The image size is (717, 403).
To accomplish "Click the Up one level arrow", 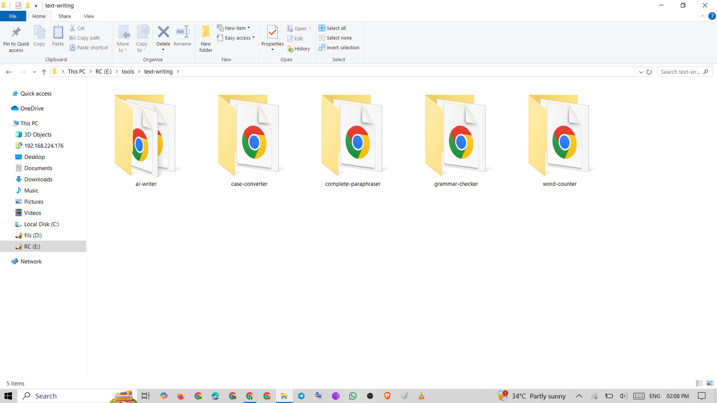I will click(x=44, y=72).
